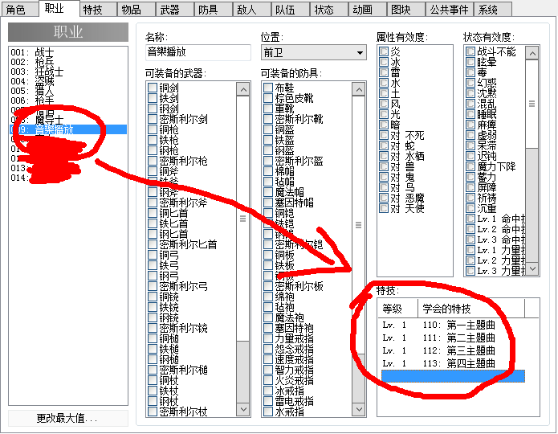Select skill row 112: 第三主題曲

453,350
